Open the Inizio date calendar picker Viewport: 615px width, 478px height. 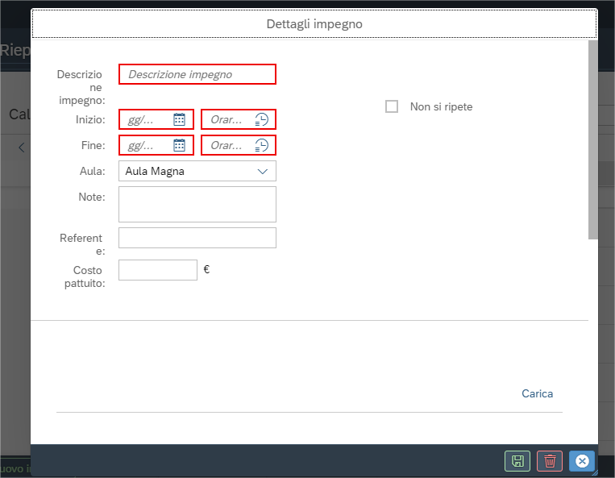pos(179,119)
